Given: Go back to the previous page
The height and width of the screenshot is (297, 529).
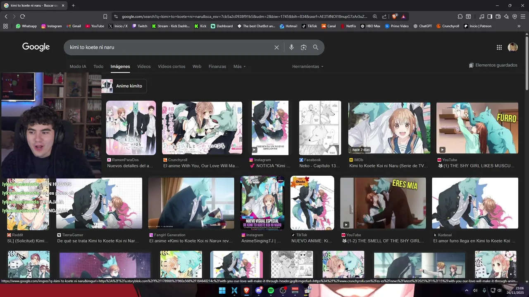Looking at the screenshot, I should [6, 16].
